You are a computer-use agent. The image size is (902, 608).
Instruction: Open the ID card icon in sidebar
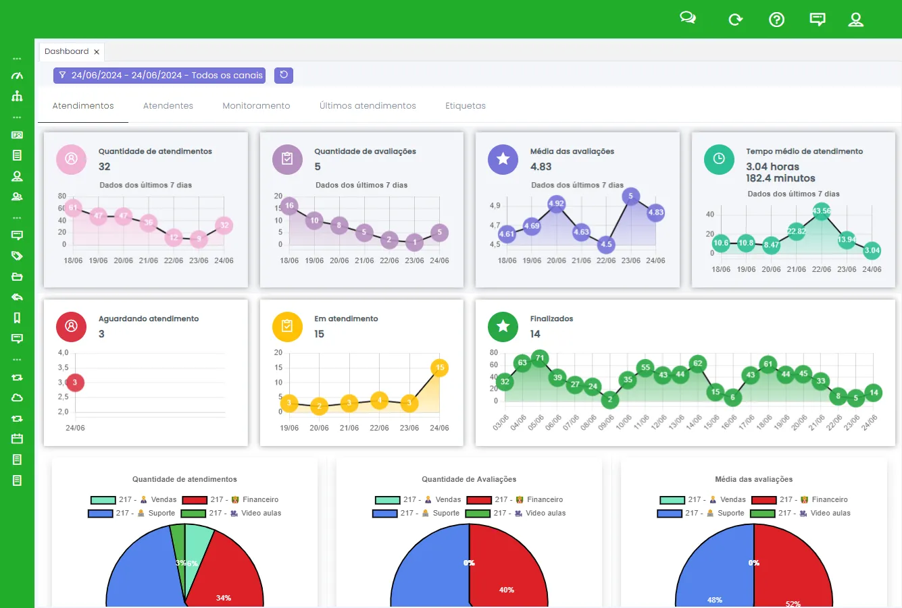[18, 135]
